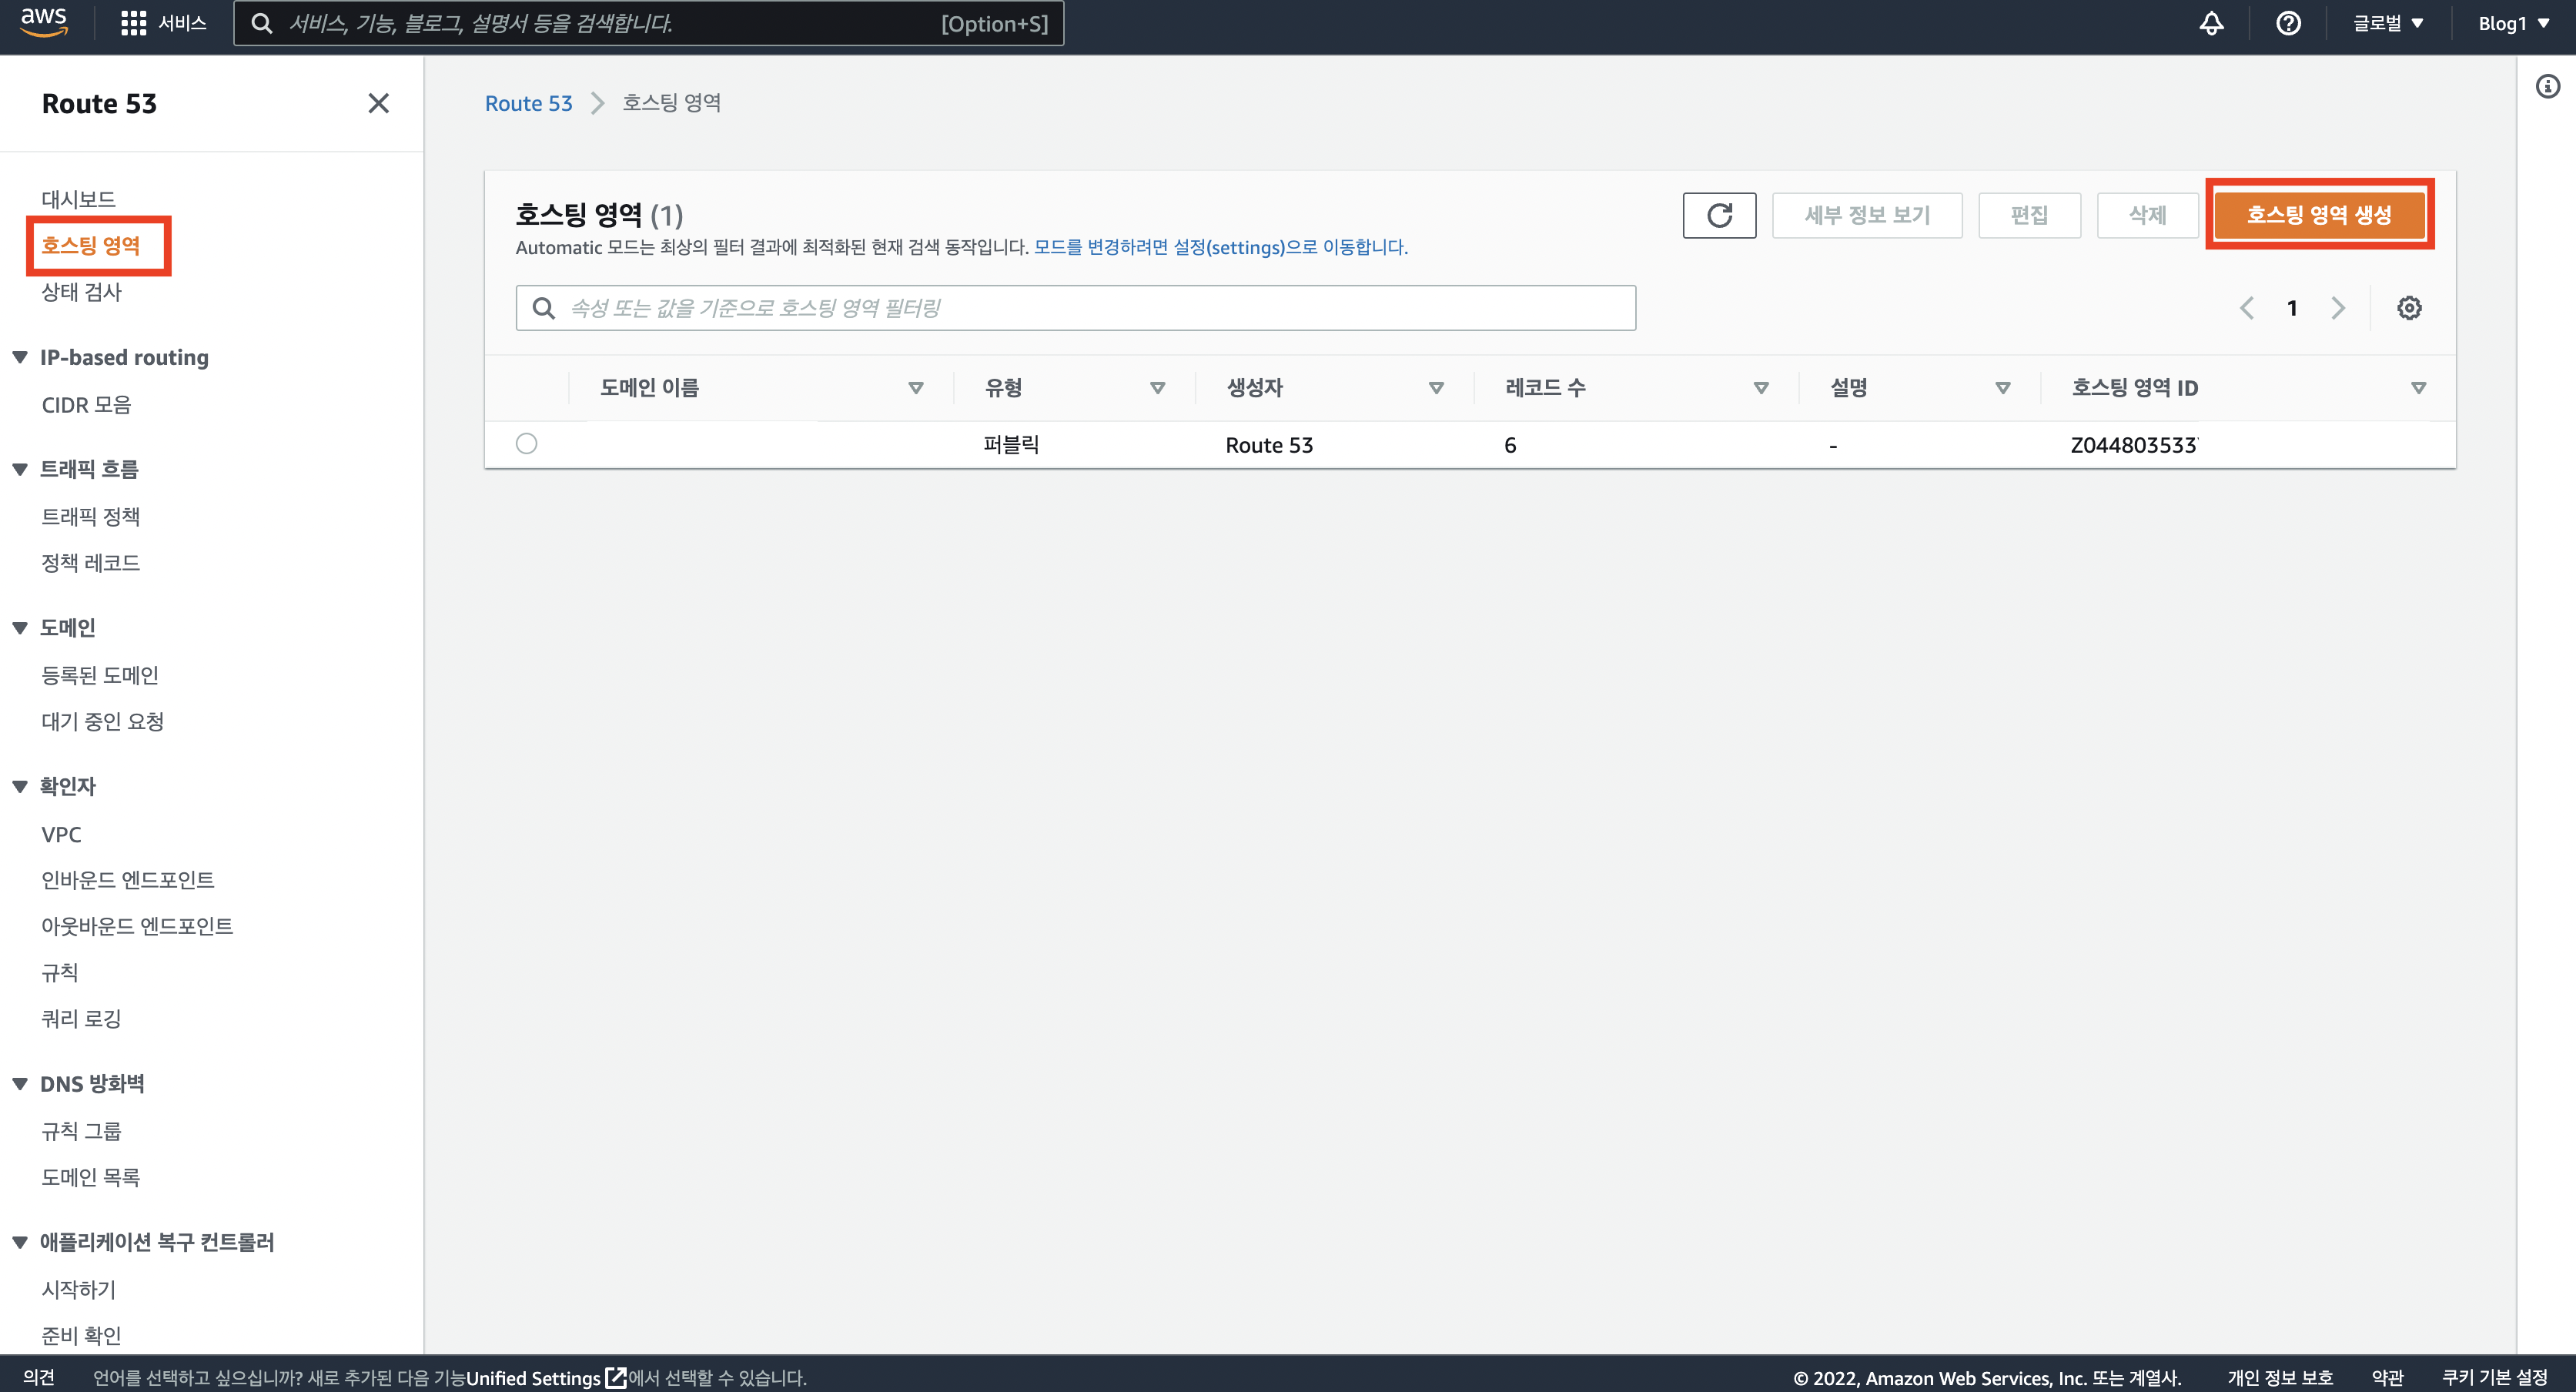
Task: Click the help question mark icon
Action: coord(2288,23)
